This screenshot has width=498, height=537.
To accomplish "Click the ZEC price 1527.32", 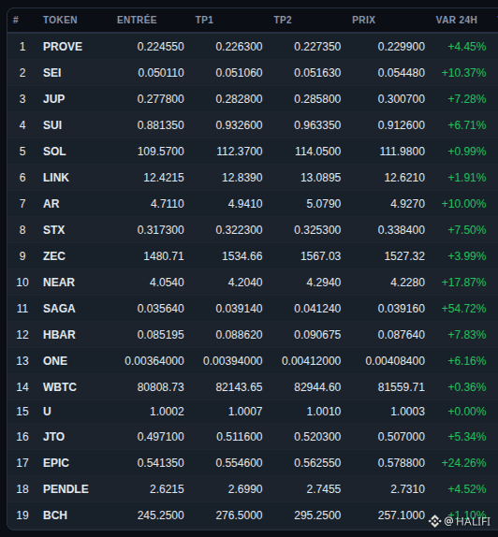I will pos(404,255).
